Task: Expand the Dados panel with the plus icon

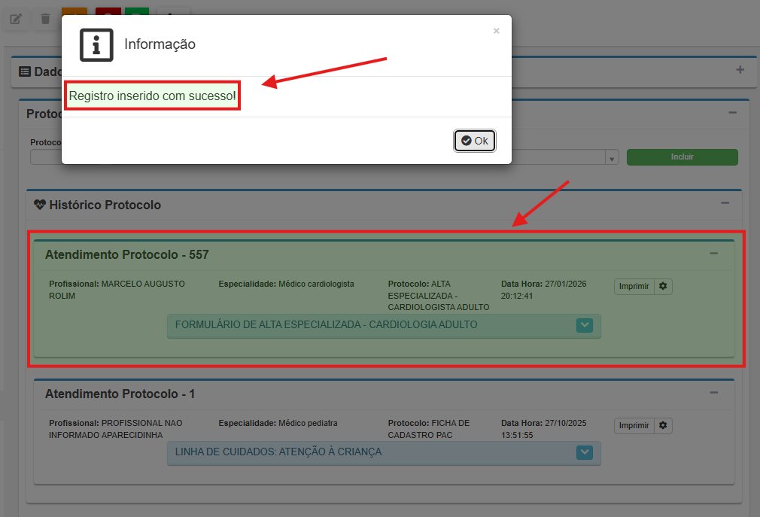Action: (740, 70)
